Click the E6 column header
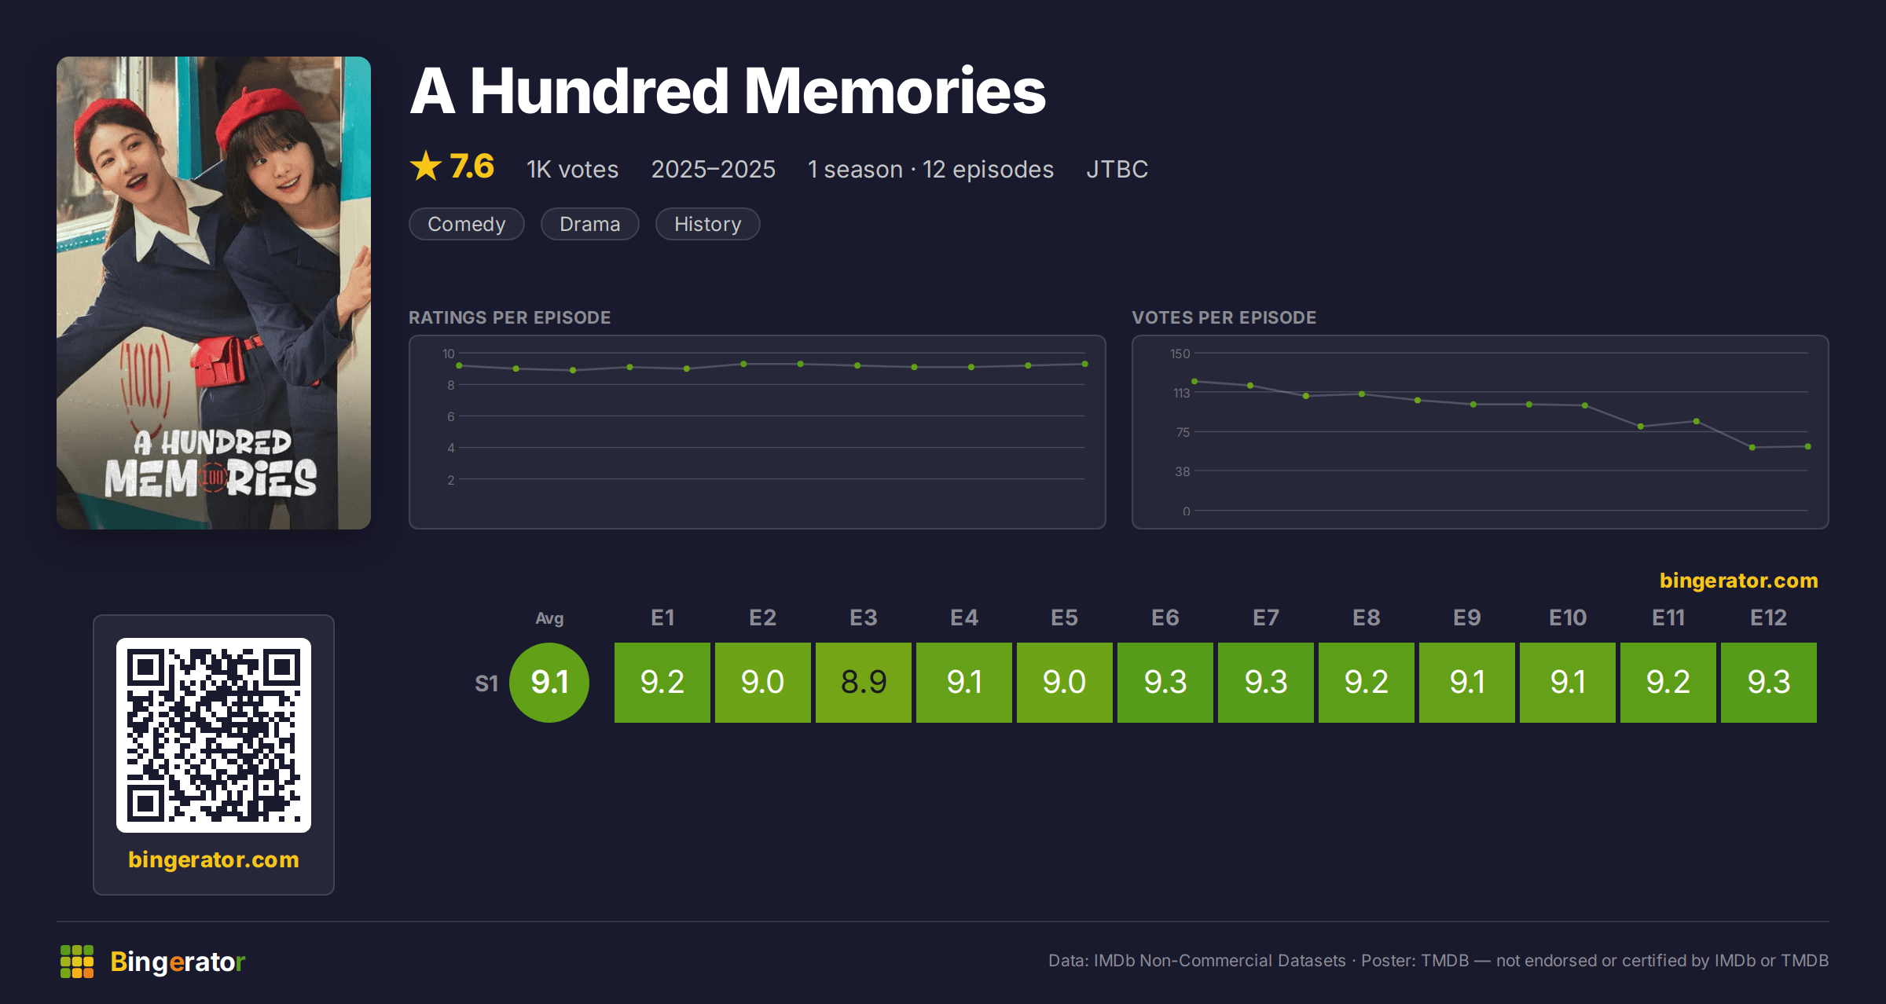Screen dimensions: 1886x1004 point(1165,617)
